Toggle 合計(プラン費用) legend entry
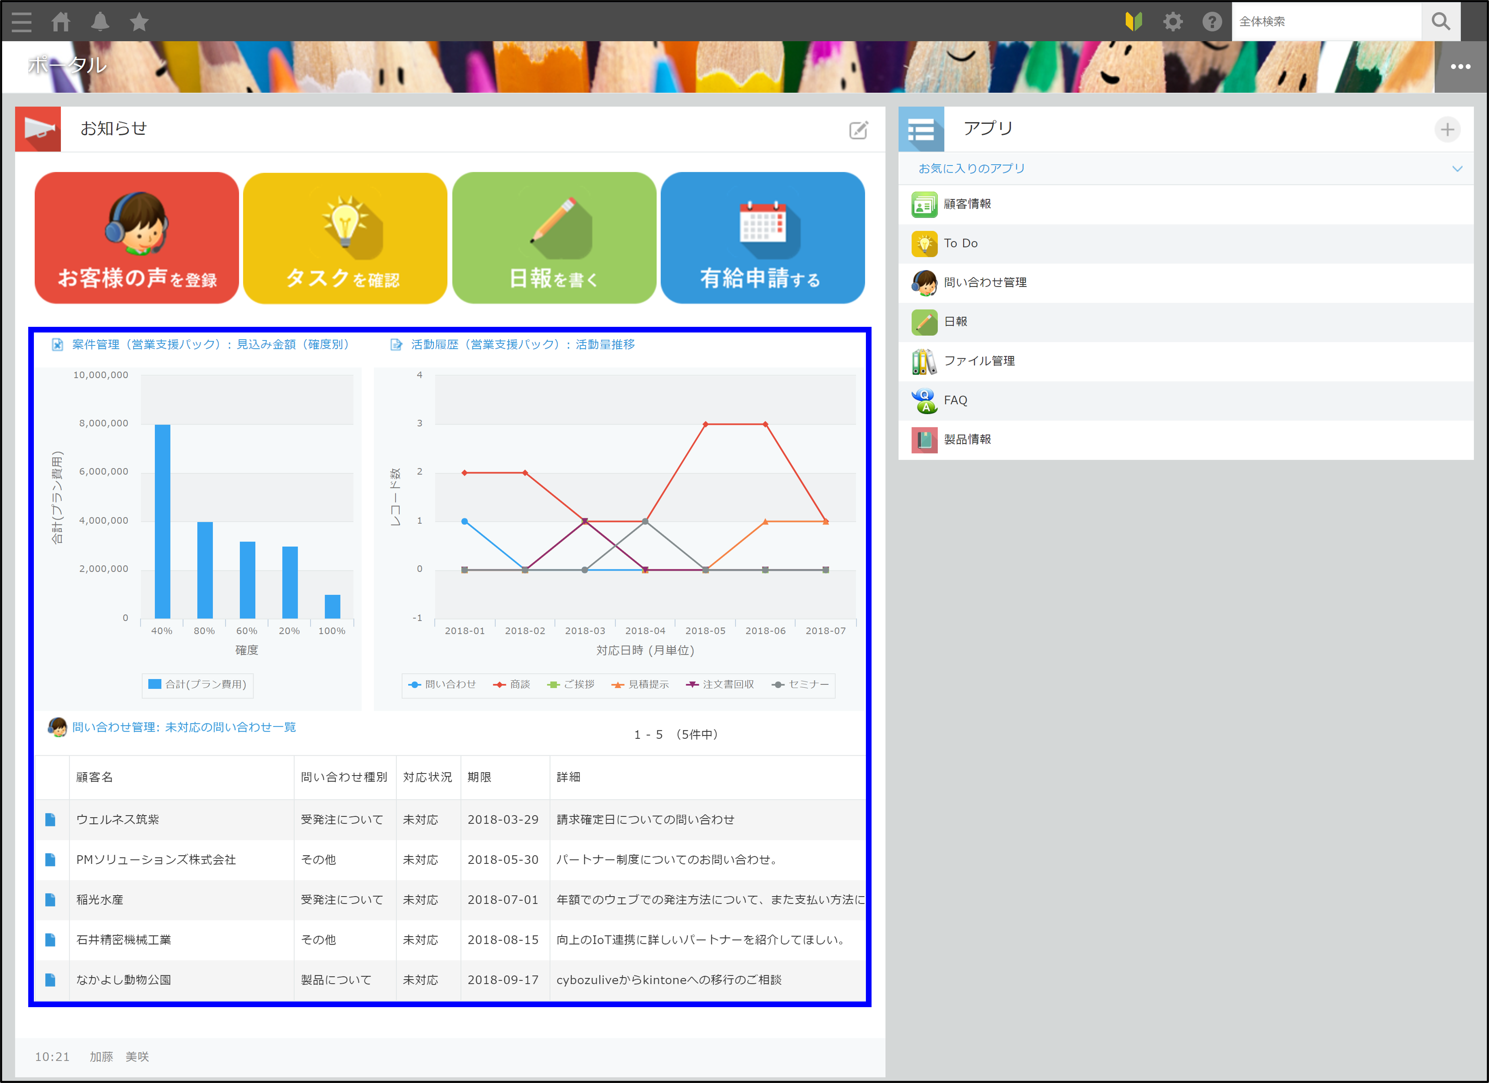This screenshot has width=1489, height=1083. 198,684
